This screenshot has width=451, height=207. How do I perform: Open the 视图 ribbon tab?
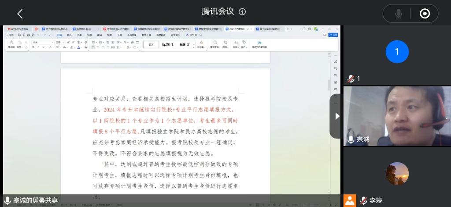(x=109, y=35)
